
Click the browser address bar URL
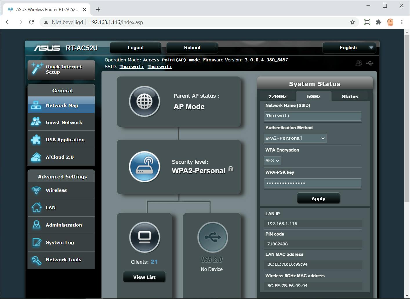point(116,22)
